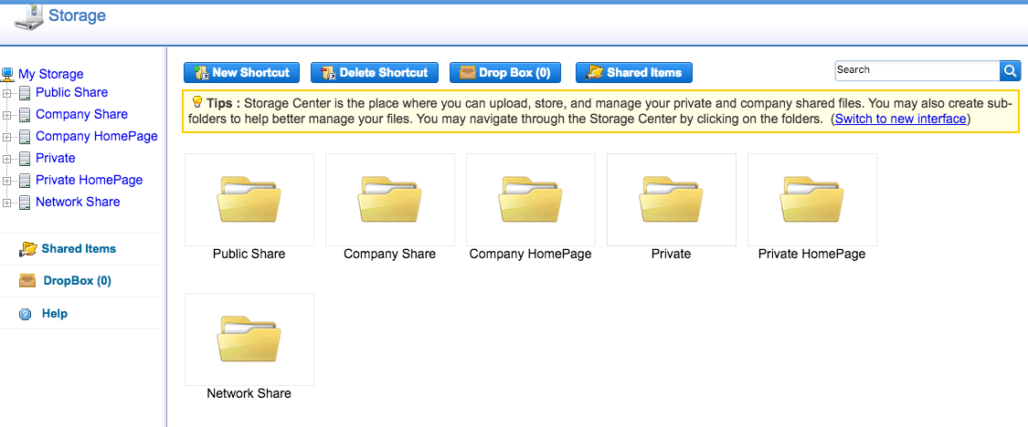Open the Private folder icon
Image resolution: width=1028 pixels, height=427 pixels.
[x=671, y=200]
